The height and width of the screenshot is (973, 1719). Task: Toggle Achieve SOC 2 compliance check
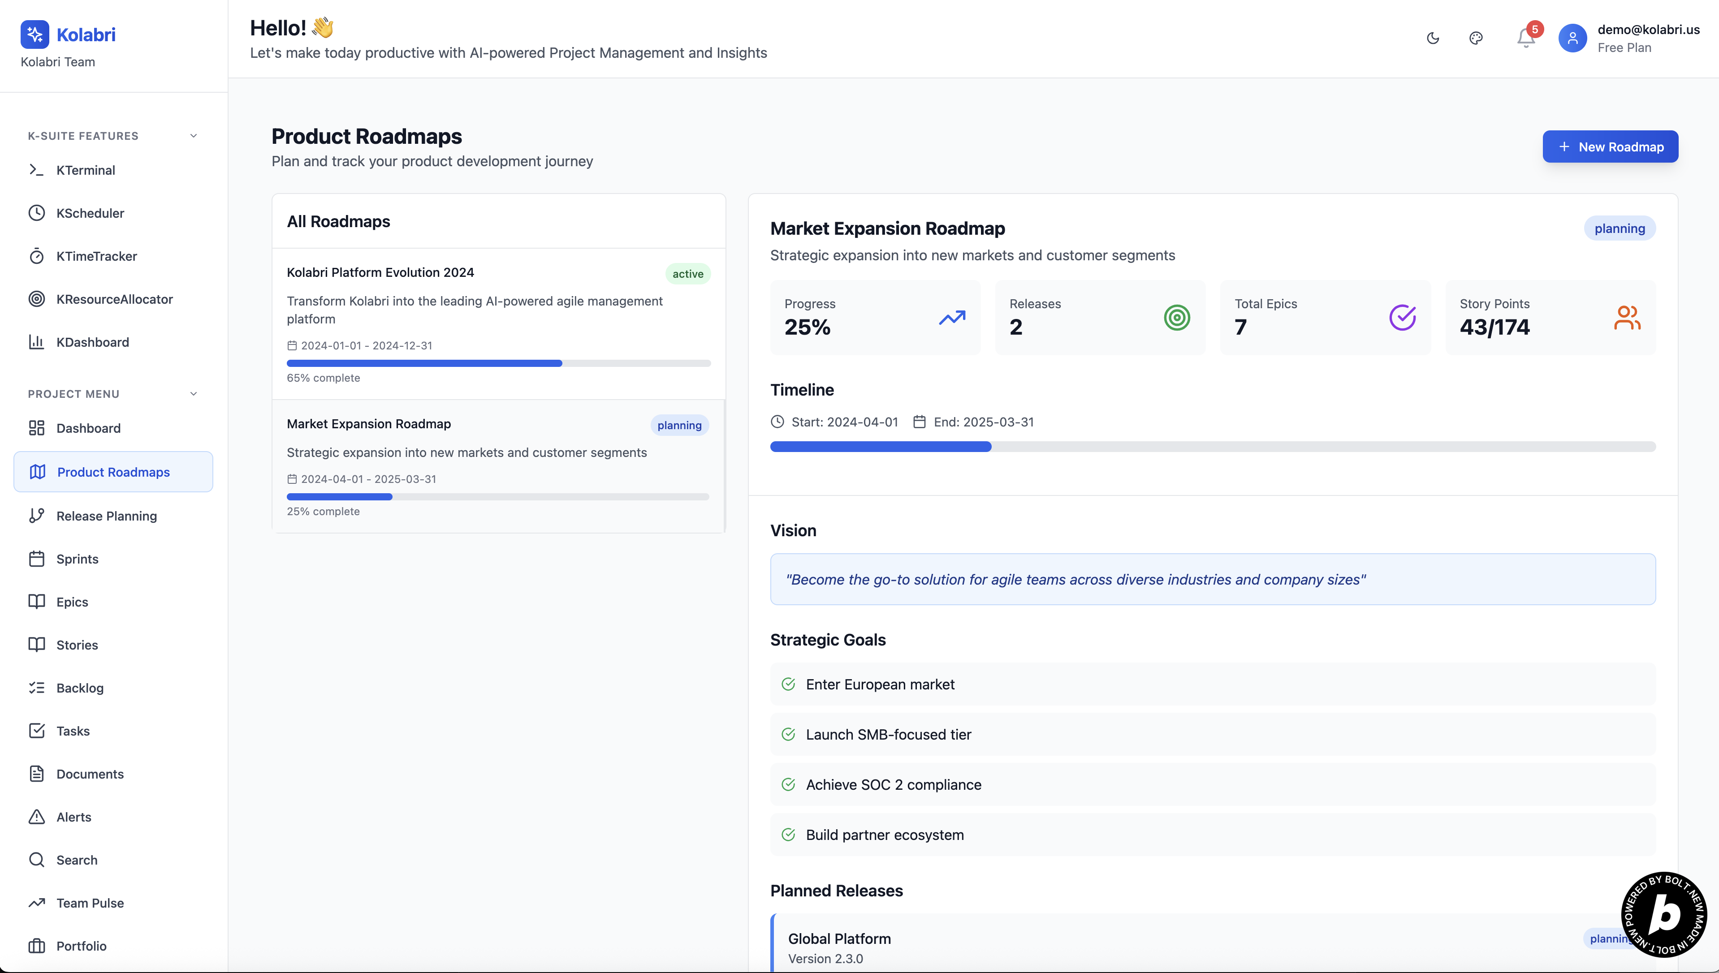(788, 784)
